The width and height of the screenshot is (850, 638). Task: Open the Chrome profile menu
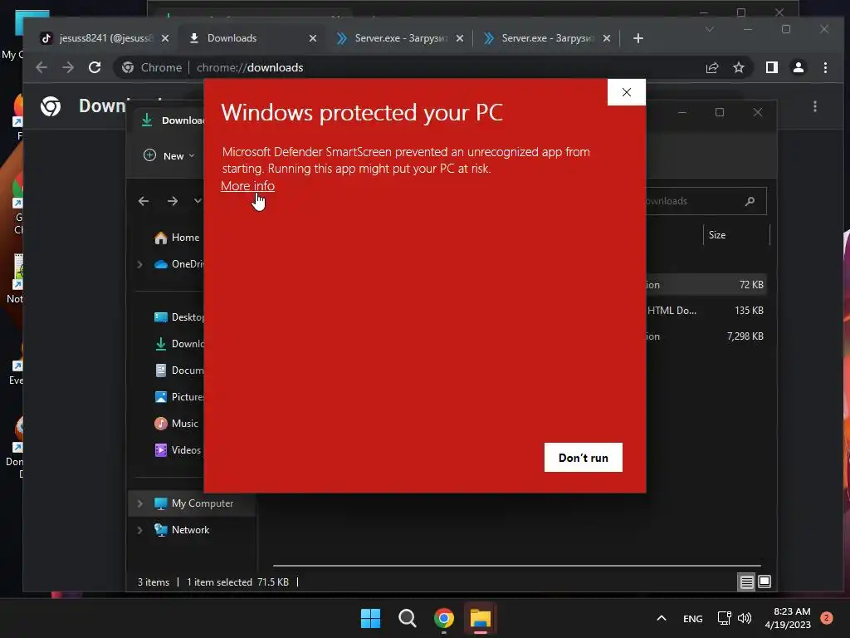point(799,67)
